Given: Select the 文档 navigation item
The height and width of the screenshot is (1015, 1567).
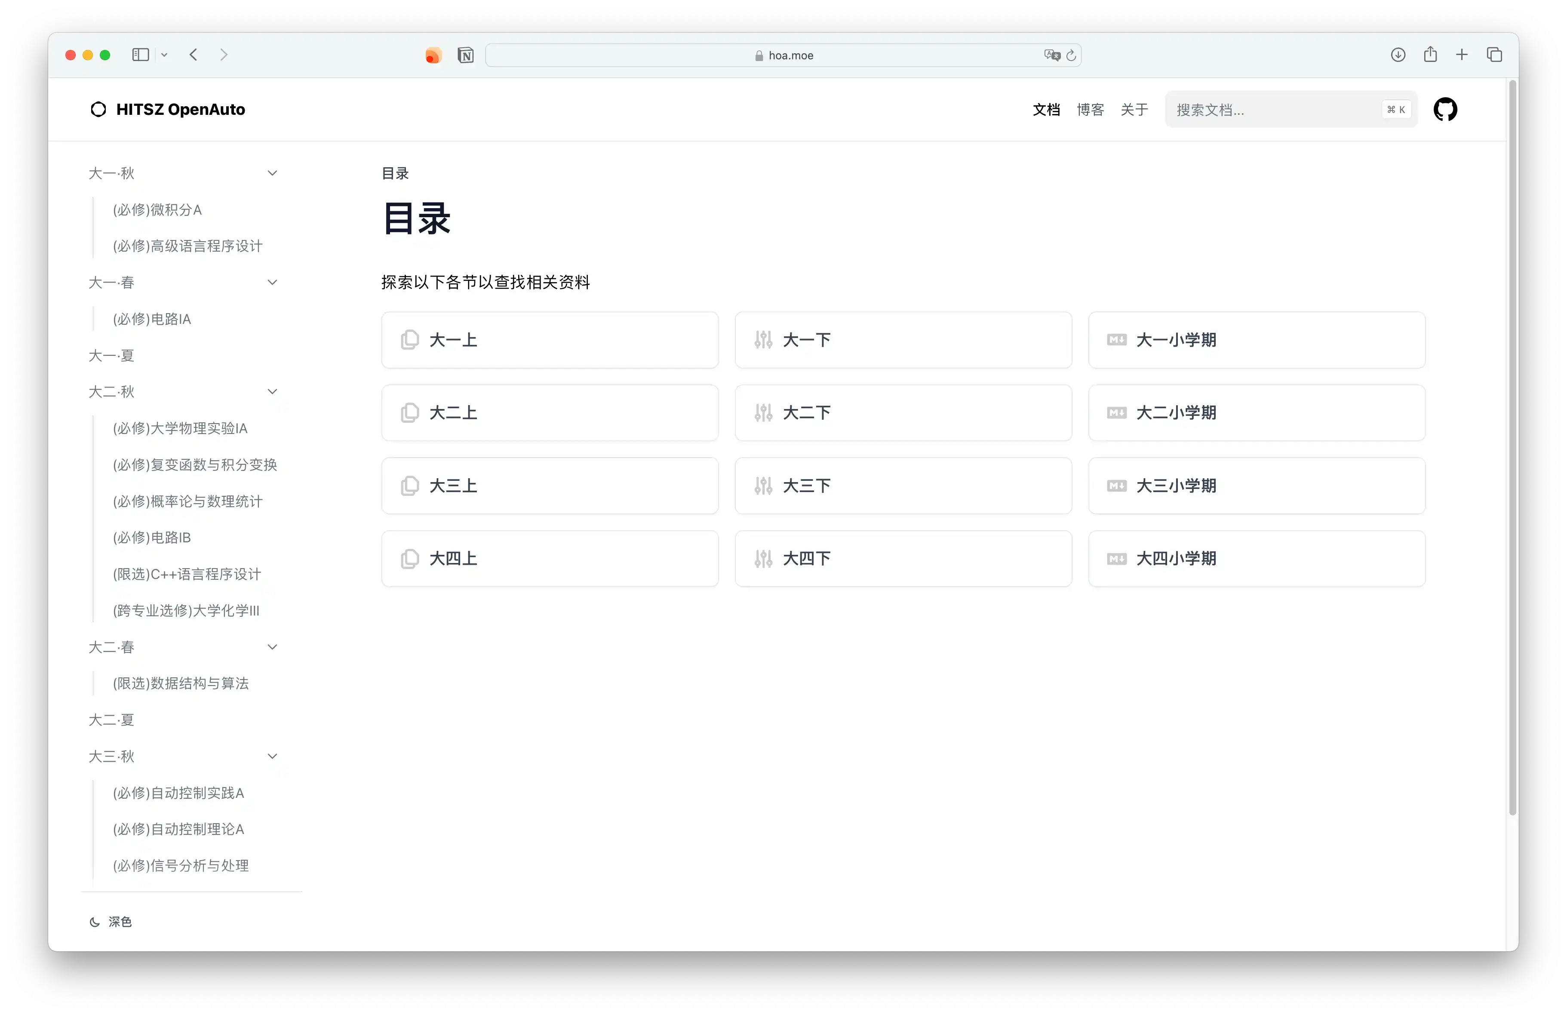Looking at the screenshot, I should (x=1046, y=109).
